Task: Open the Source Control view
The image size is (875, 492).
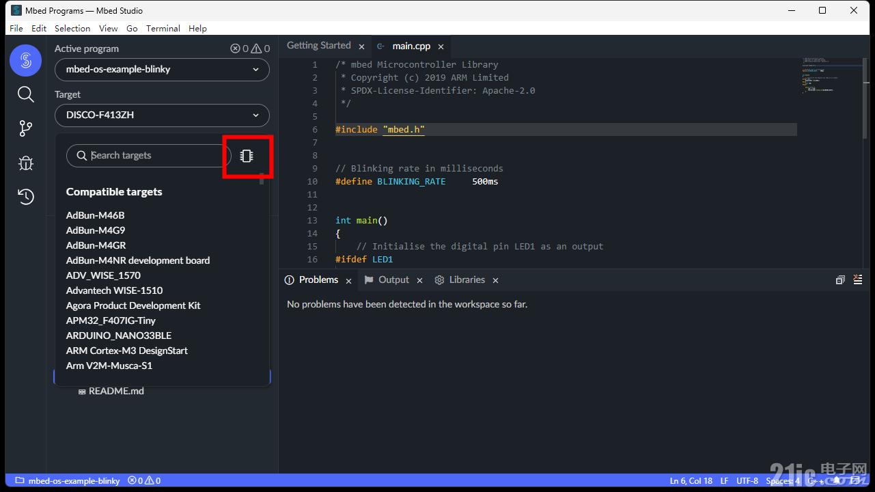Action: pos(25,128)
